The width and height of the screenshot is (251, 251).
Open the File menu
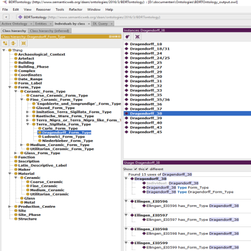click(5, 9)
